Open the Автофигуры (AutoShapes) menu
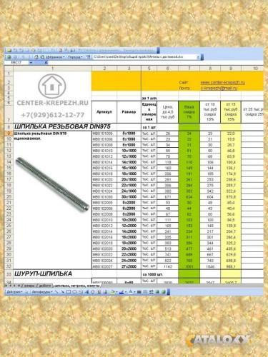The image size is (268, 357). (42, 292)
